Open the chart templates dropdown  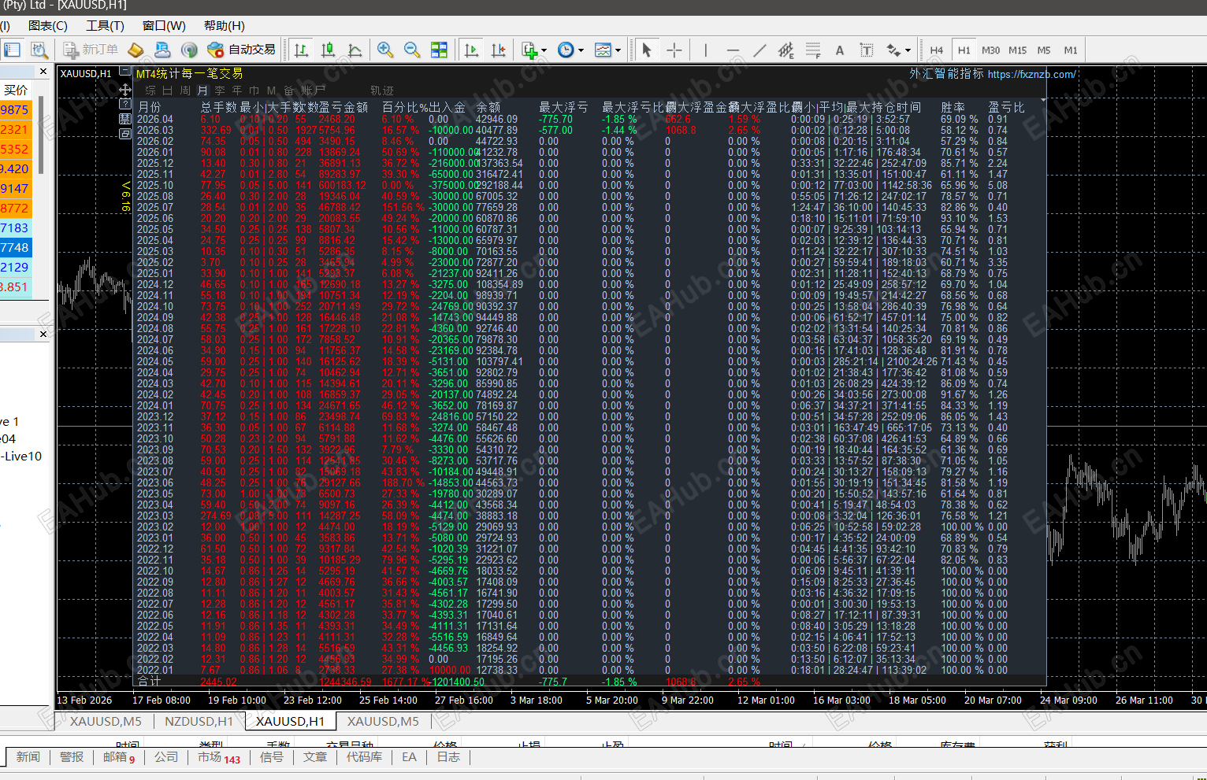pyautogui.click(x=607, y=50)
